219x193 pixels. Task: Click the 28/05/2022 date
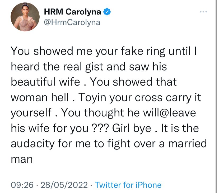pos(64,185)
